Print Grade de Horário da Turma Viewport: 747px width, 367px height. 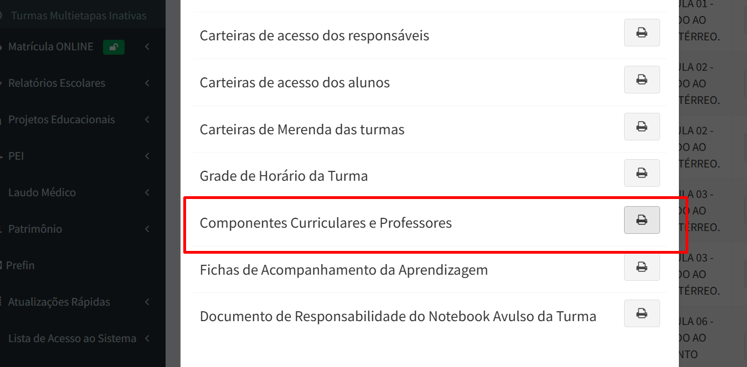click(x=642, y=173)
